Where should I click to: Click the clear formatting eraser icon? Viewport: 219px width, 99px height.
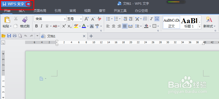pyautogui.click(x=99, y=19)
